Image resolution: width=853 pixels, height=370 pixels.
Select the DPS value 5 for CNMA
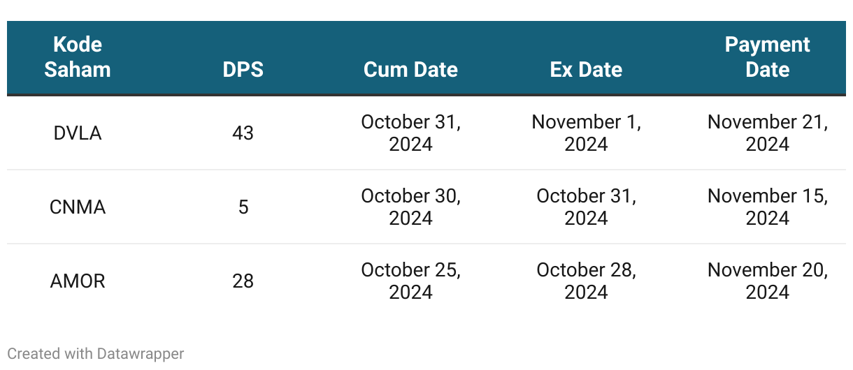point(243,207)
